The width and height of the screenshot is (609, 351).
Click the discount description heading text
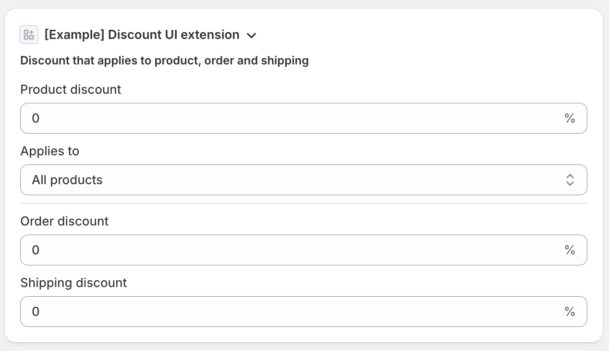pos(164,61)
